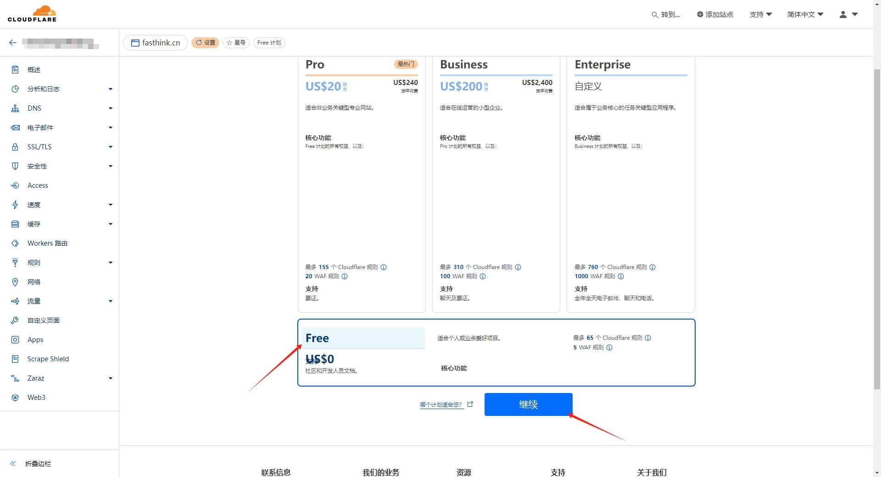Click the Caching drive icon
Viewport: 881px width, 477px height.
(x=15, y=224)
